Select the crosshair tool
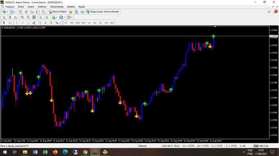Image resolution: width=279 pixels, height=156 pixels. tap(10, 23)
